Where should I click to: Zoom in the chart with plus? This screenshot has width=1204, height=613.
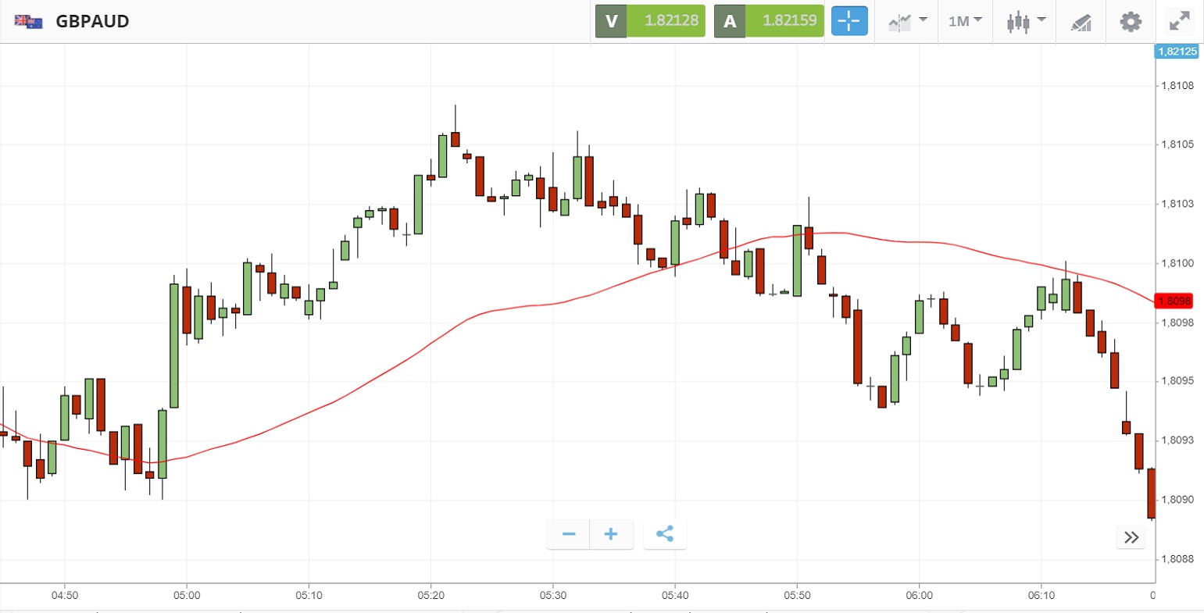[611, 534]
